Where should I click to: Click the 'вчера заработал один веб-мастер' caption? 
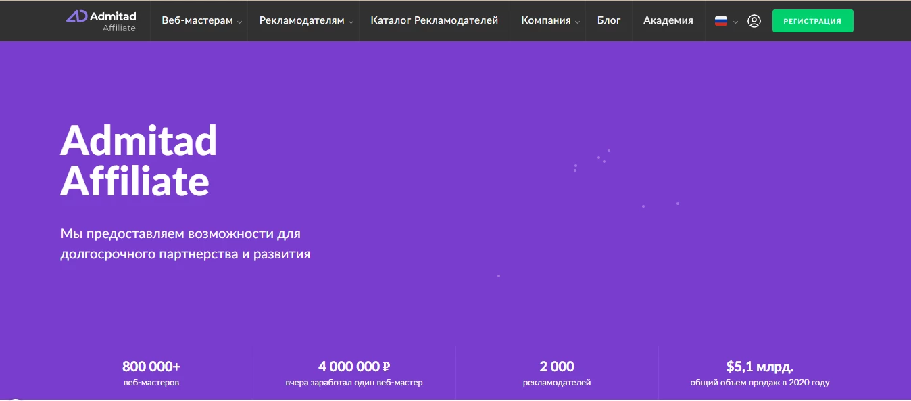click(354, 383)
